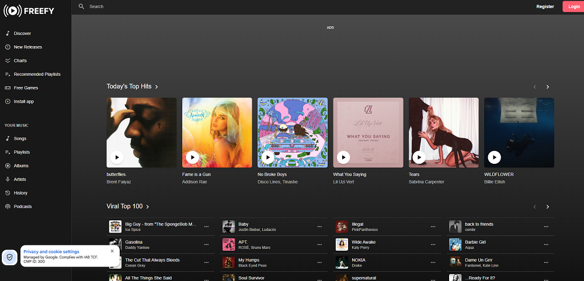The image size is (584, 281).
Task: Click the Charts trend-line icon
Action: [7, 61]
